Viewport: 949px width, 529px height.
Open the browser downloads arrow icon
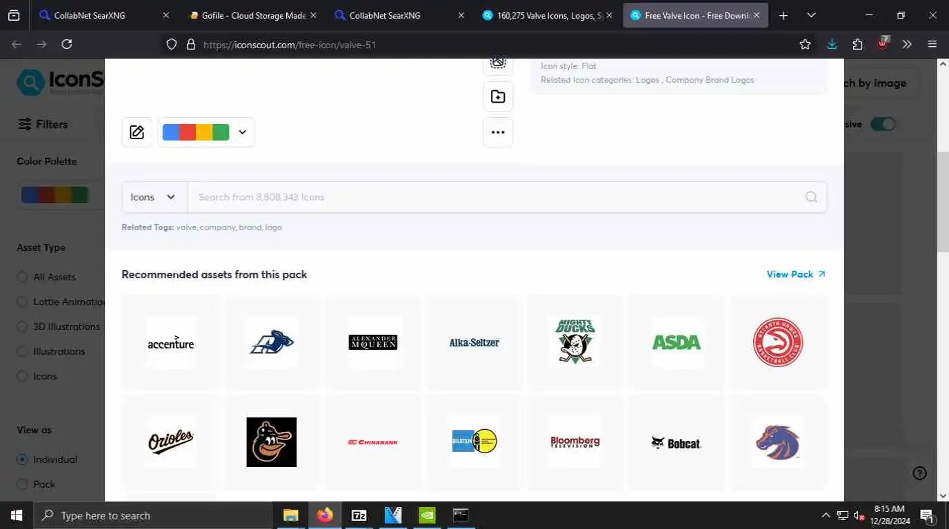point(832,44)
